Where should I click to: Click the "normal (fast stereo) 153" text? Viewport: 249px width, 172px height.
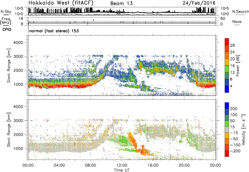(54, 31)
